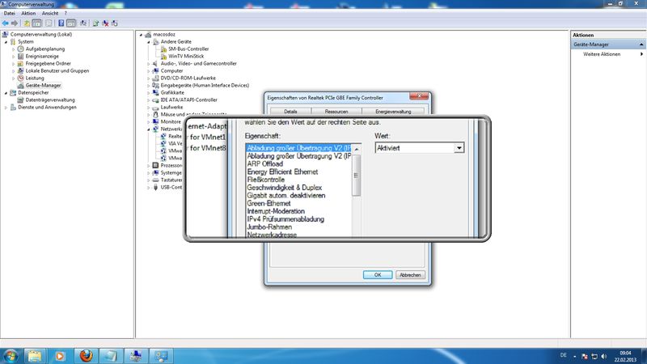
Task: Open the Aktion menu
Action: pyautogui.click(x=28, y=13)
